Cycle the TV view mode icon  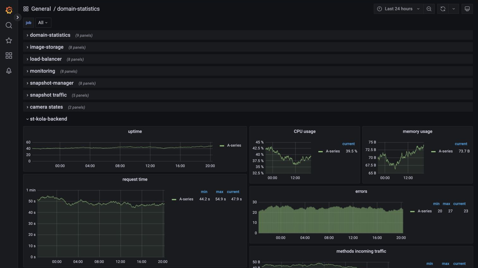pos(467,9)
